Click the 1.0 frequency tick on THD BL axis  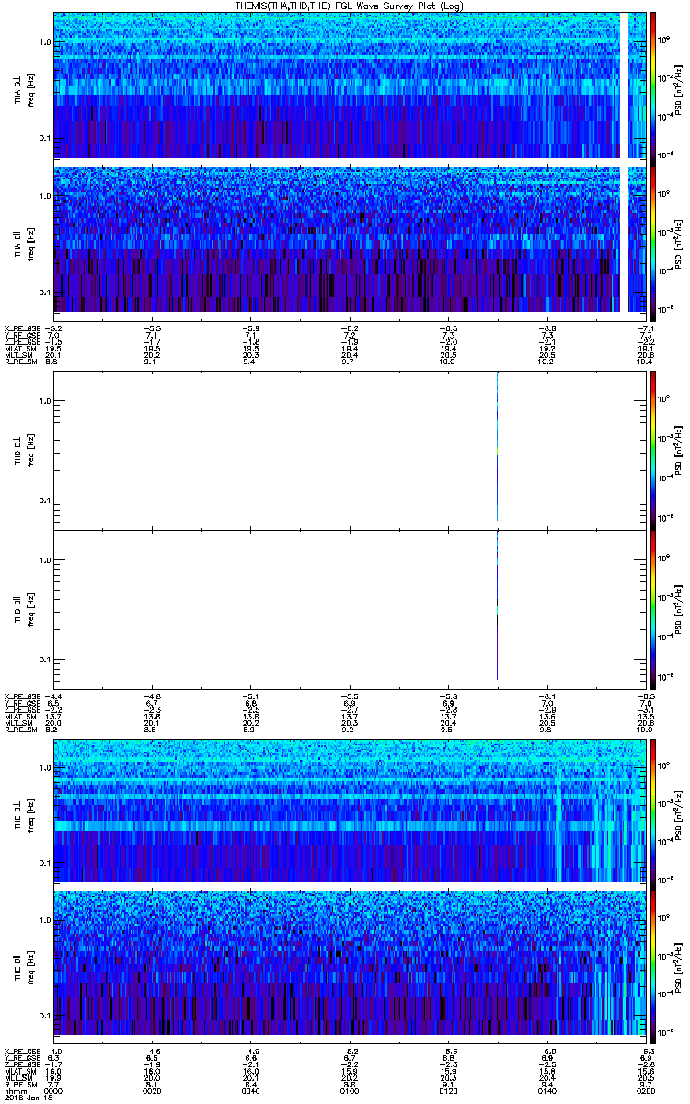(x=45, y=401)
